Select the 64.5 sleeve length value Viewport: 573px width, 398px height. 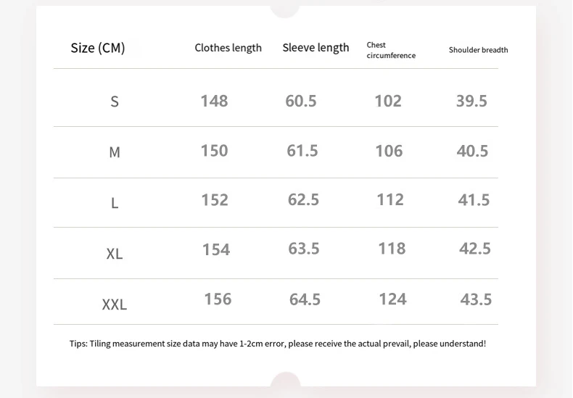coord(305,299)
